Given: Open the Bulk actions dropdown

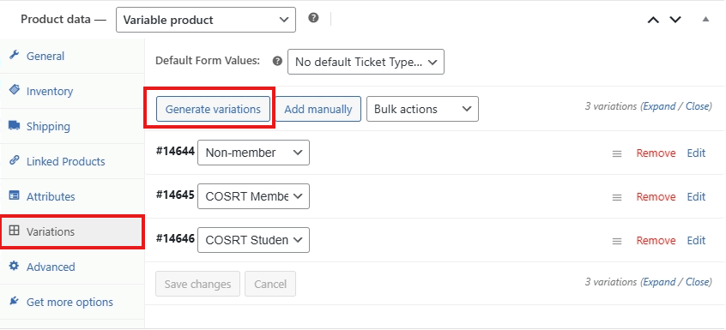Looking at the screenshot, I should coord(422,109).
